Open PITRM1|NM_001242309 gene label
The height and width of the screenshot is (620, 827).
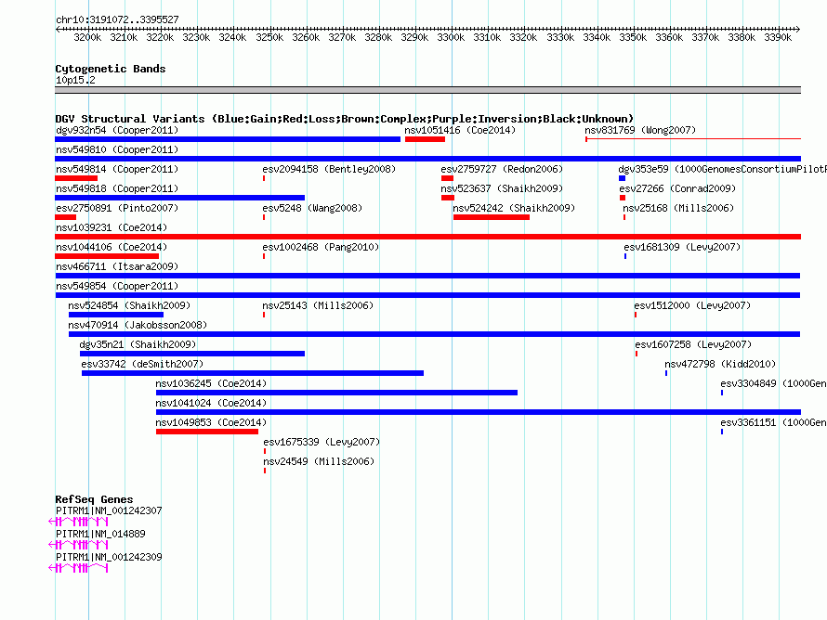pos(109,557)
